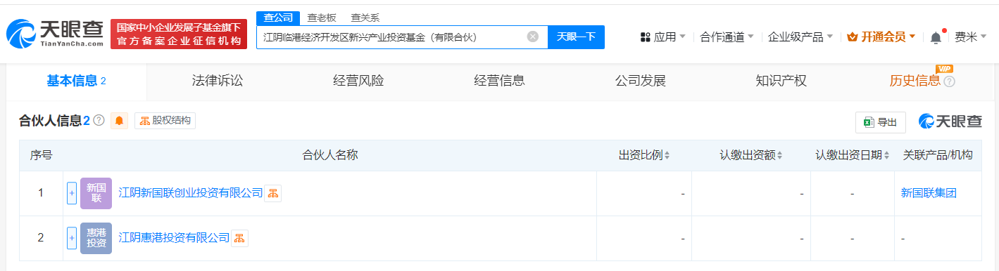Click the help icon beside 历史信息
The height and width of the screenshot is (271, 999).
[949, 81]
